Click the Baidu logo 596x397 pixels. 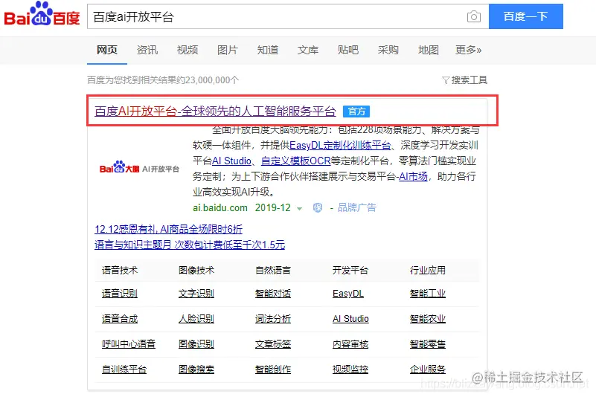(x=42, y=13)
